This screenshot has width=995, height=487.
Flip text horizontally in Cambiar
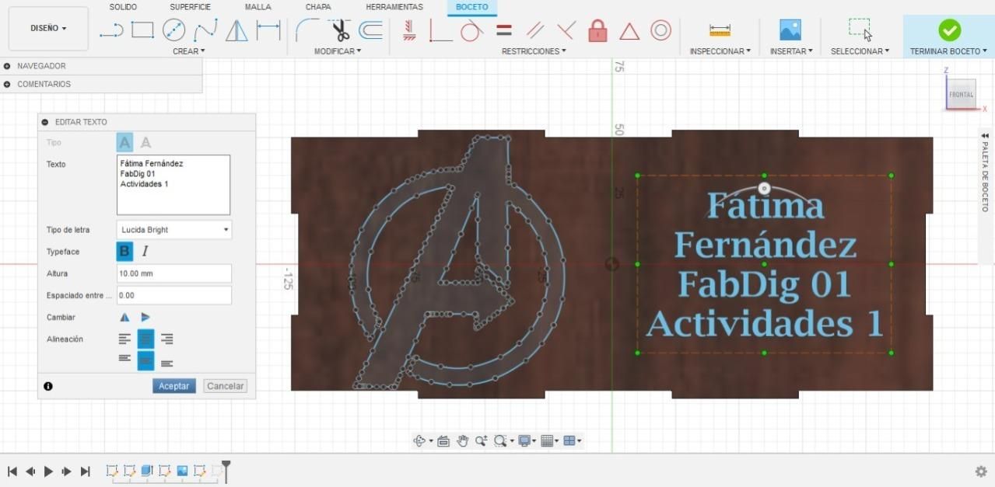[124, 317]
